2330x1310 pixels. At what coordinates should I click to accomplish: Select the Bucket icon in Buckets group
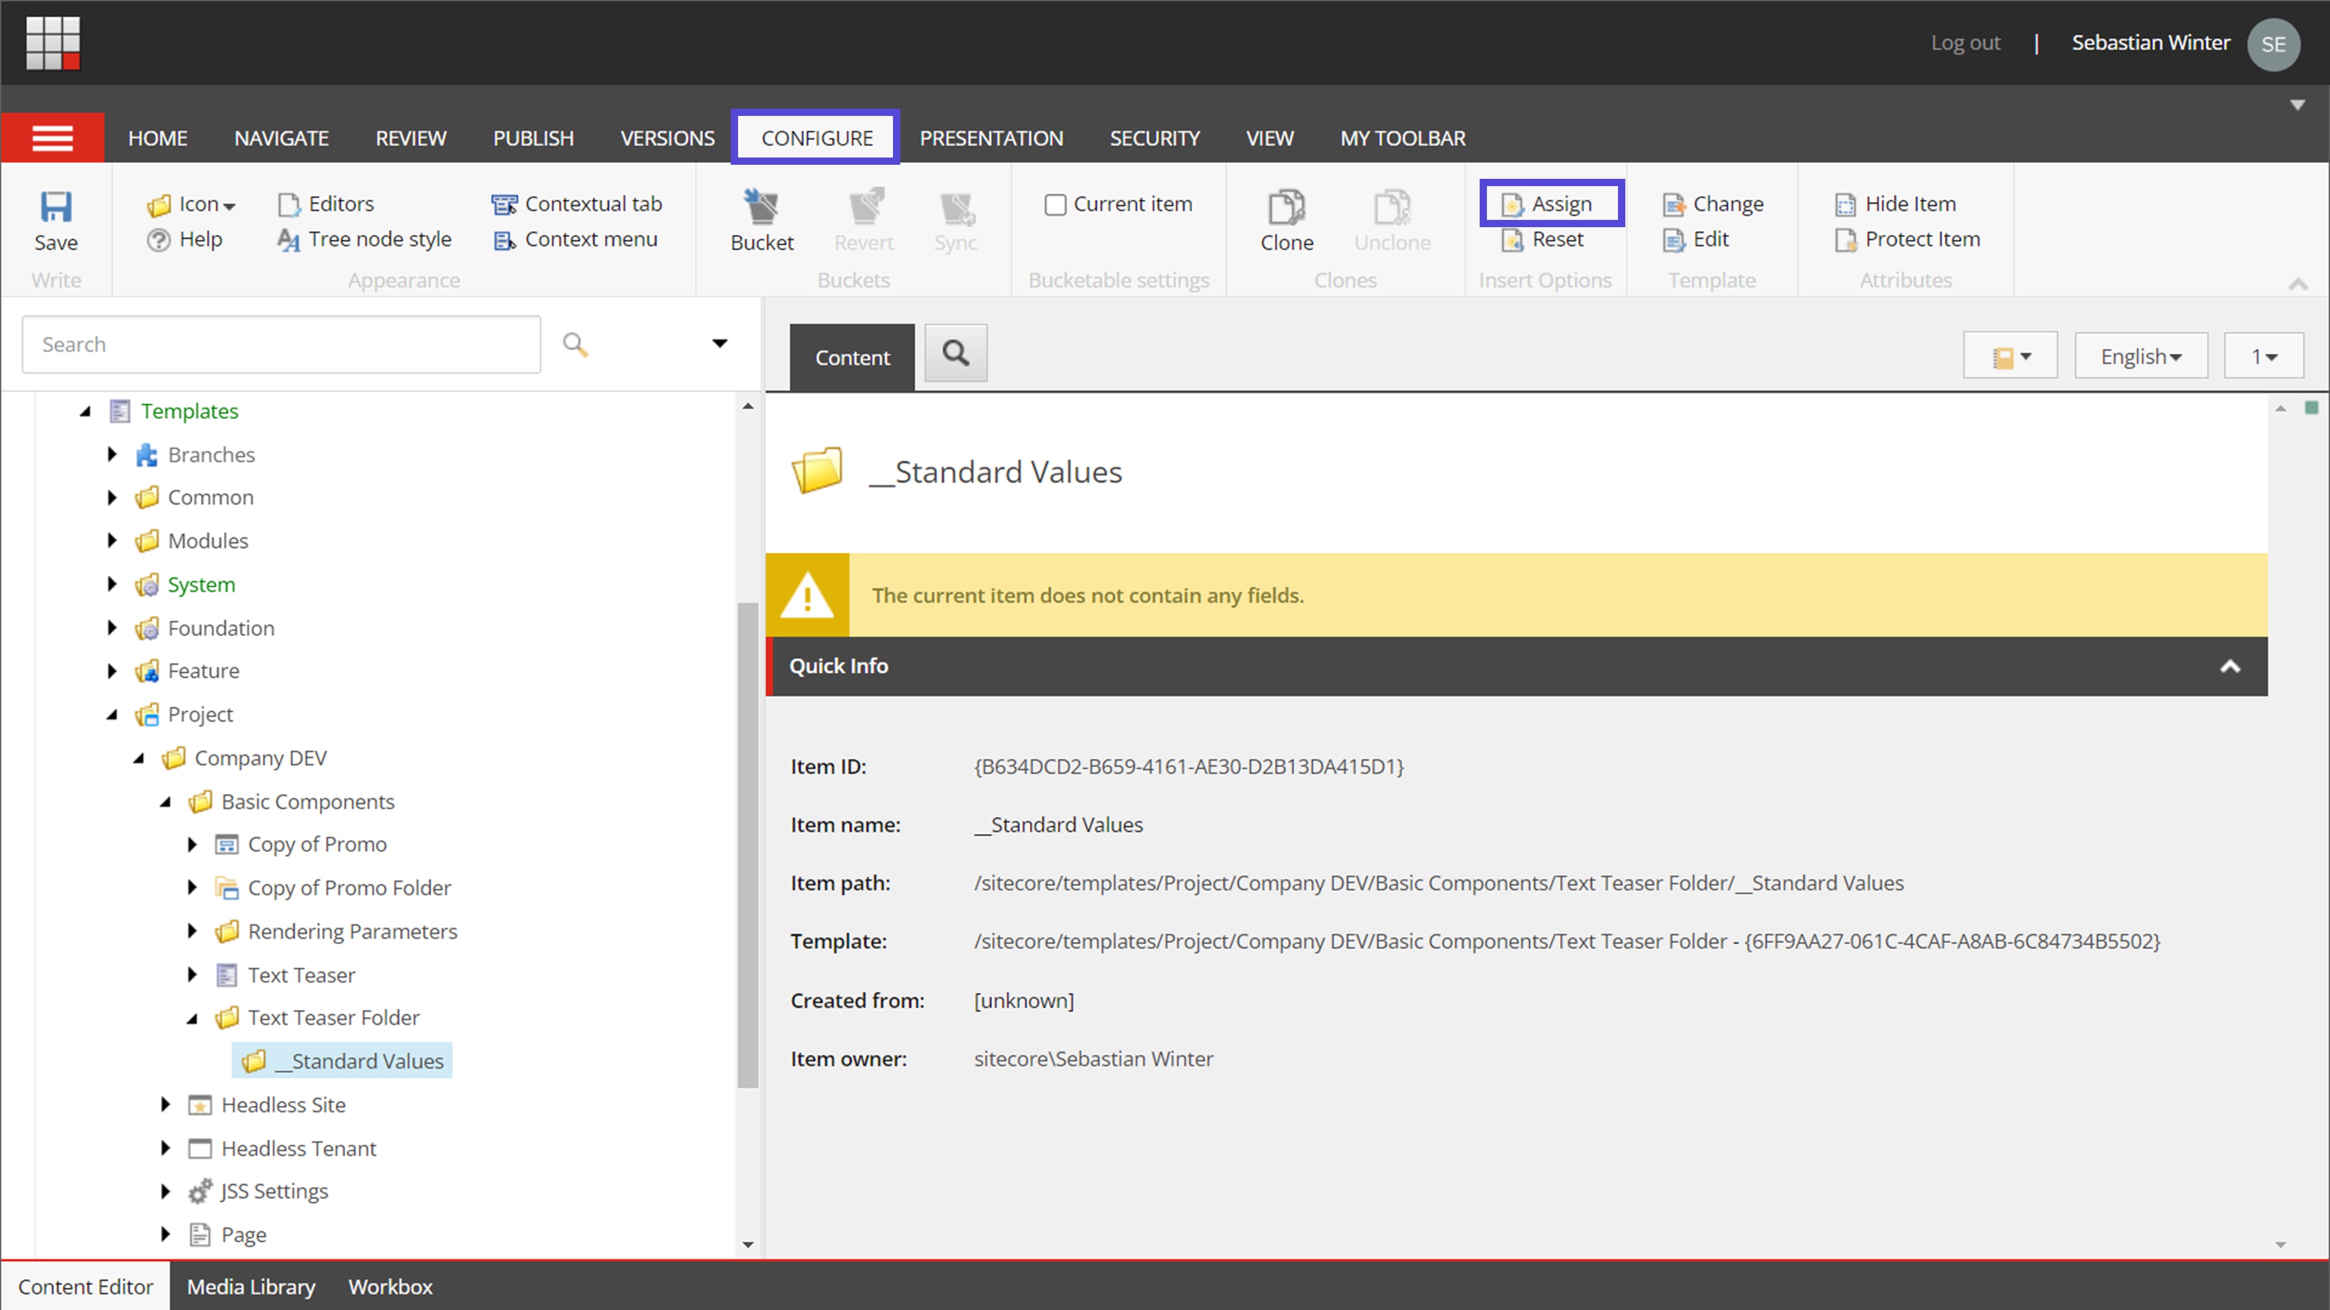(761, 217)
